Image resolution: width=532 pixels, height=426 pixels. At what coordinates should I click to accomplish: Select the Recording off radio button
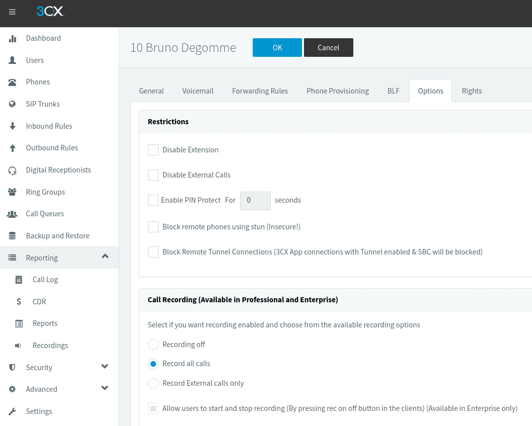(153, 345)
